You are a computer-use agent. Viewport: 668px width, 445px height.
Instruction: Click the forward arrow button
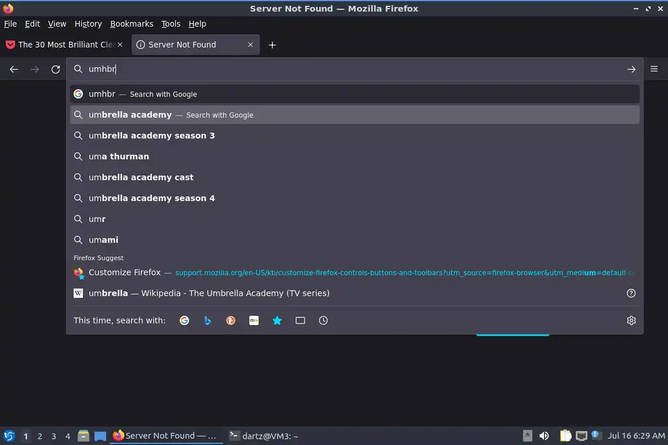35,70
